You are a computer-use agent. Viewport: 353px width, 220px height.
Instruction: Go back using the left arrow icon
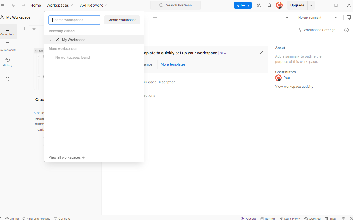[x=14, y=5]
